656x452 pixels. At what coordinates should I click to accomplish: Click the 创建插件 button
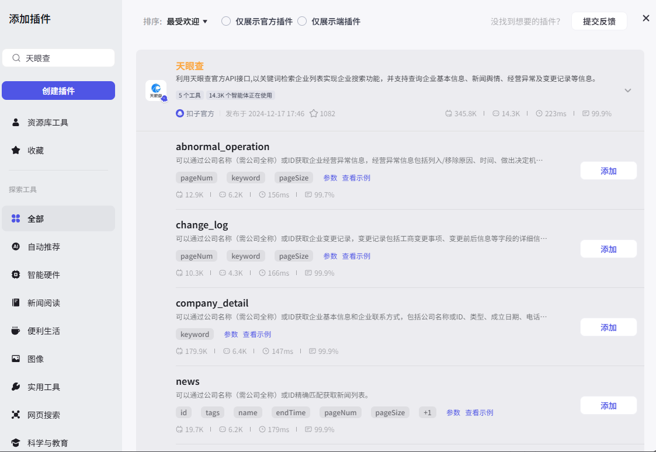point(58,91)
